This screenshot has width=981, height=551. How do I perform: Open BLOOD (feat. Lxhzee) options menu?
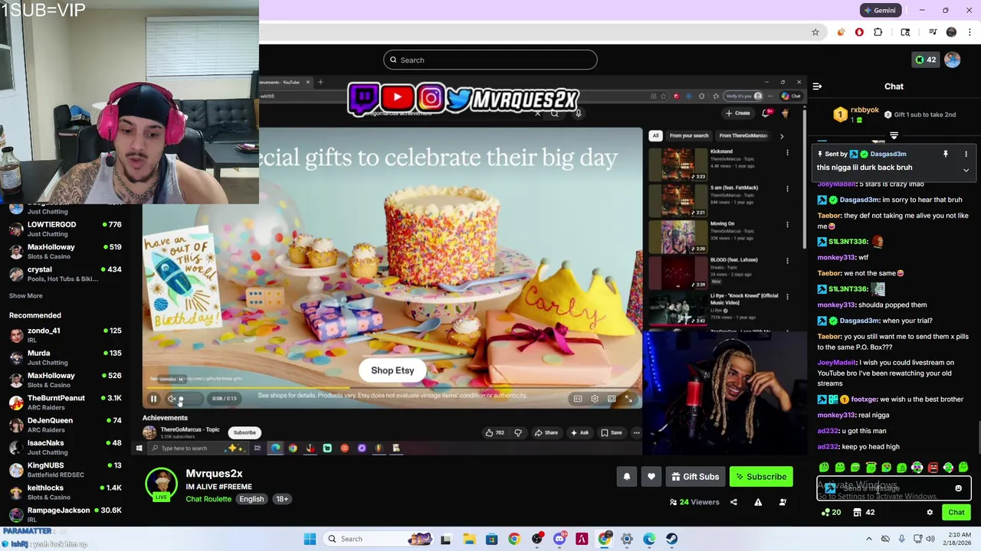pyautogui.click(x=787, y=260)
